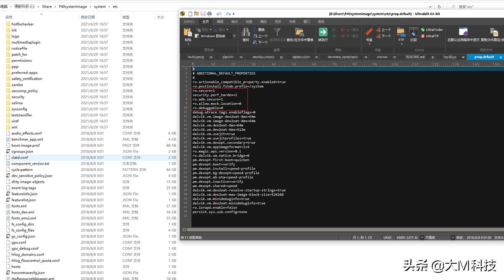Image resolution: width=504 pixels, height=280 pixels.
Task: Click Show in Default Application (在默认应用程序中显示) icon
Action: coord(463,34)
